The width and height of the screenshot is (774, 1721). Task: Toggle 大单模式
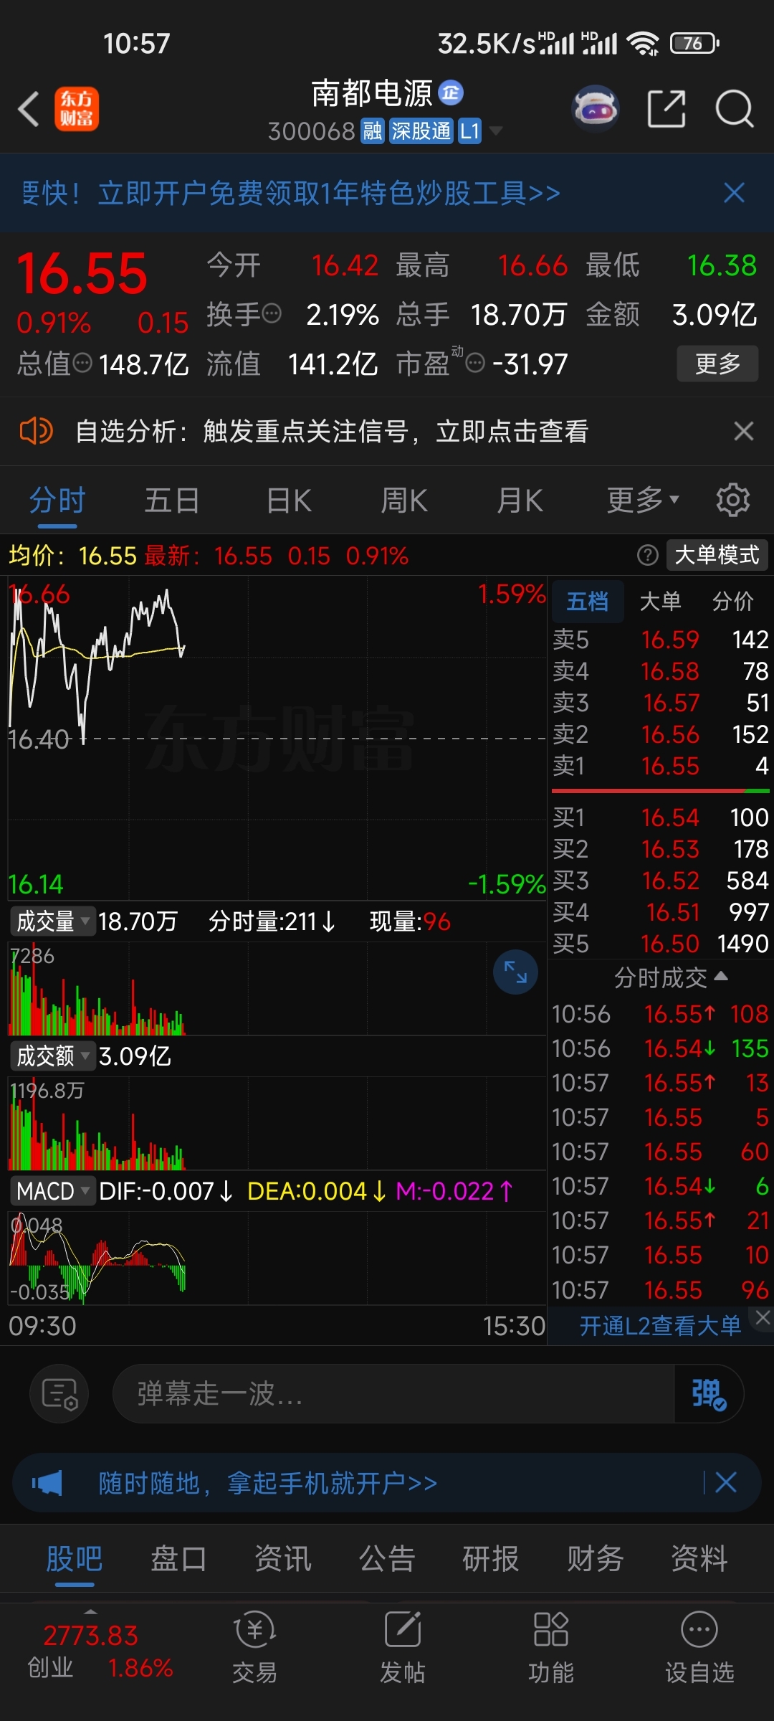pos(717,555)
